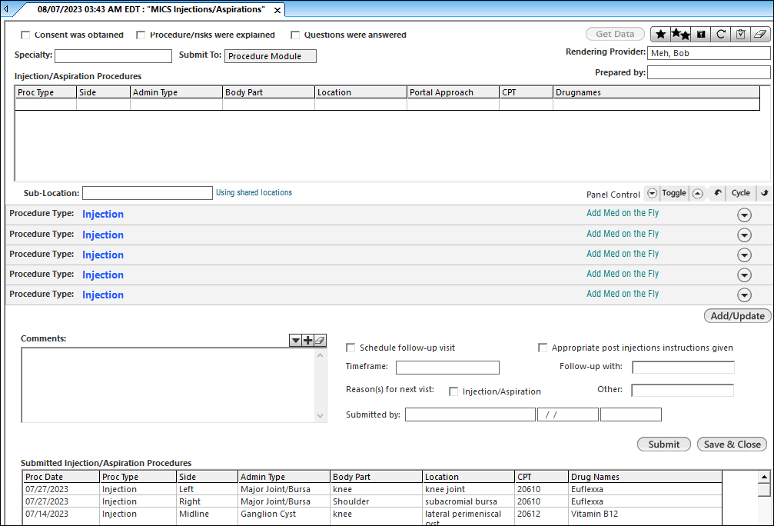This screenshot has width=774, height=526.
Task: Expand the third Procedure Type Injection panel
Action: point(744,255)
